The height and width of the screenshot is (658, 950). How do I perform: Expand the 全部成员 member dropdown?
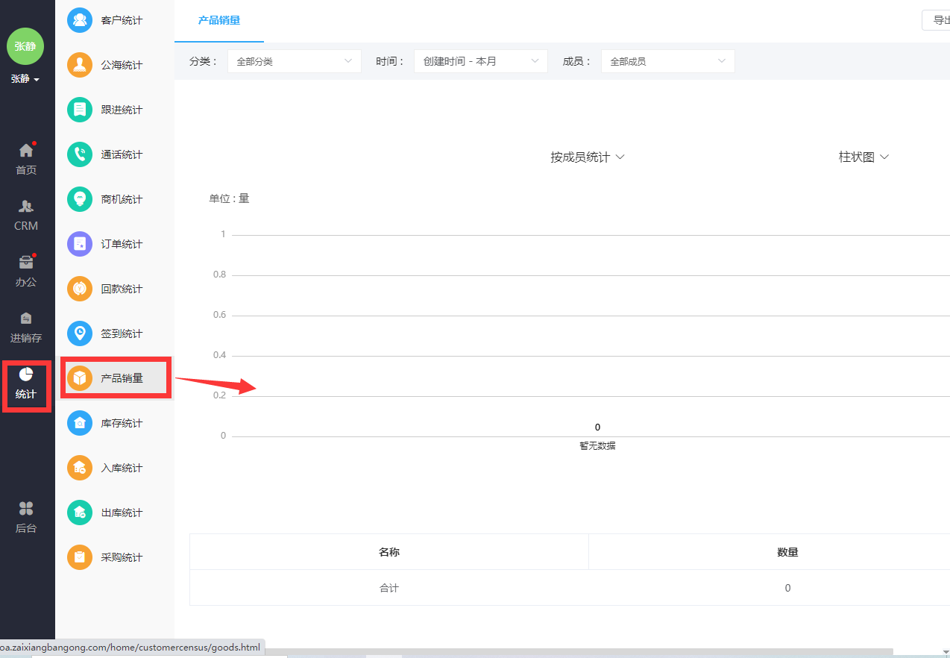668,61
